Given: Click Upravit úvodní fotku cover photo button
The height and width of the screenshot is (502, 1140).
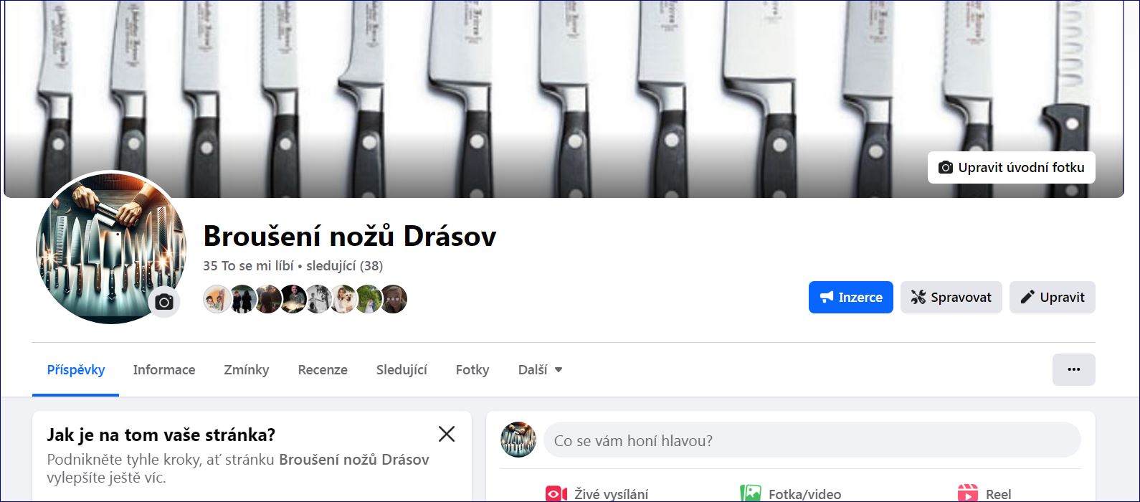Looking at the screenshot, I should (x=1011, y=168).
